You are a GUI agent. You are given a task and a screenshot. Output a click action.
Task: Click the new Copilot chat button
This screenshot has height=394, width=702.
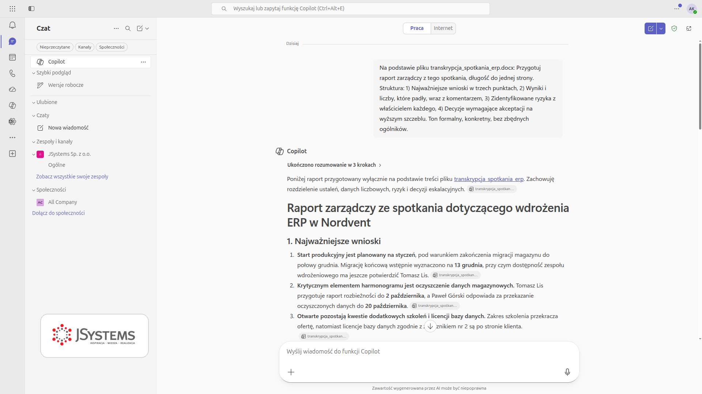pyautogui.click(x=650, y=28)
